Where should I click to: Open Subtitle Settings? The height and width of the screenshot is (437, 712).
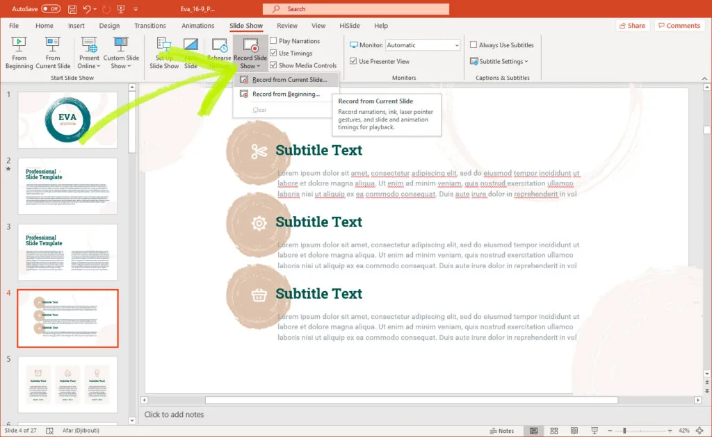(x=499, y=61)
